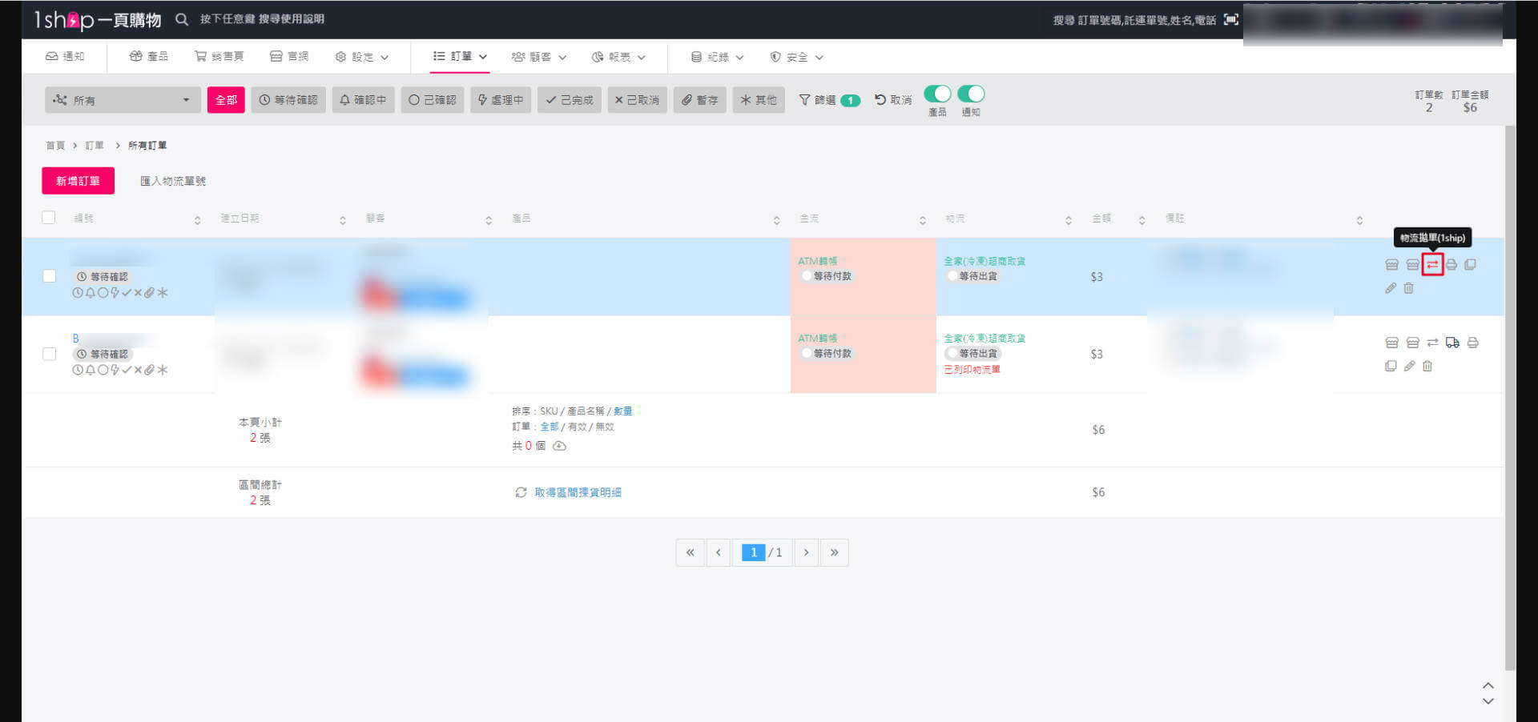
Task: Click the trash delete icon on order B
Action: [1427, 366]
